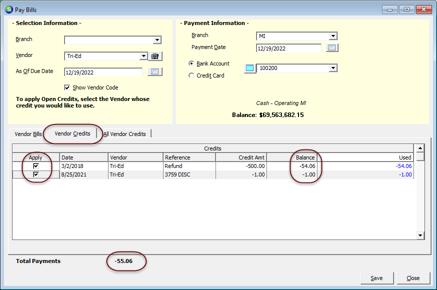Expand Selection Information Branch dropdown
Viewport: 437px width, 290px height.
click(157, 40)
